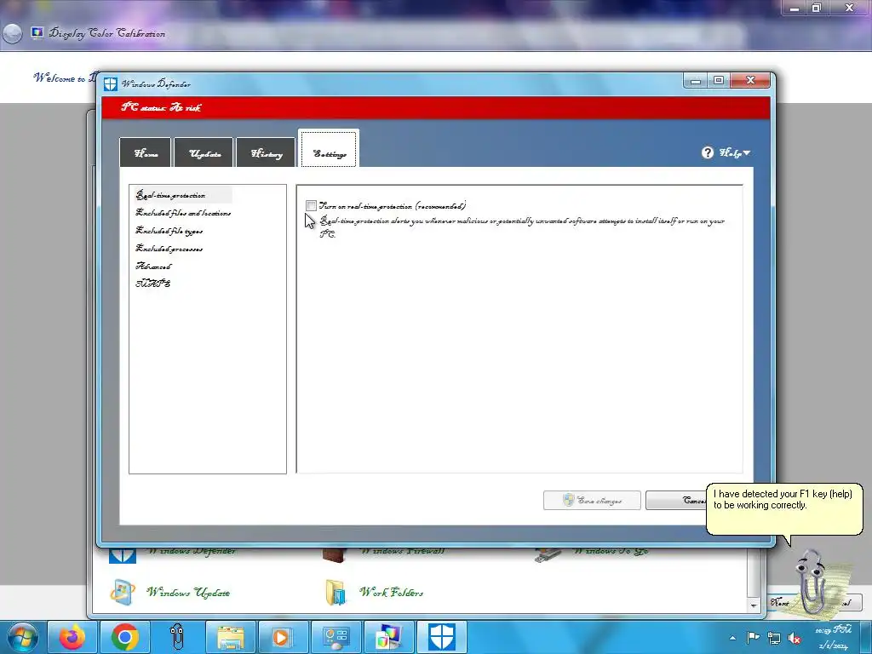
Task: Open the MAPS settings item
Action: 153,284
